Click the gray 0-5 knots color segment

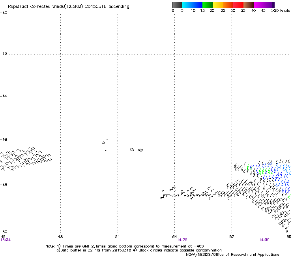[x=177, y=5]
